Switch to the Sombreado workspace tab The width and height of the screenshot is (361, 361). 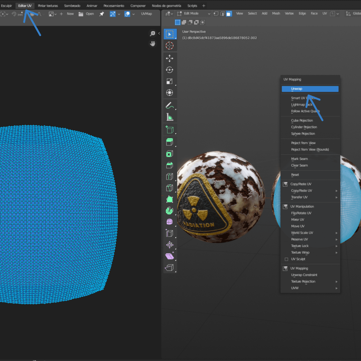tap(72, 6)
